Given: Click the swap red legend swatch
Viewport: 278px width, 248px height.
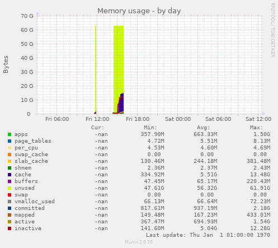Looking at the screenshot, I should point(10,195).
